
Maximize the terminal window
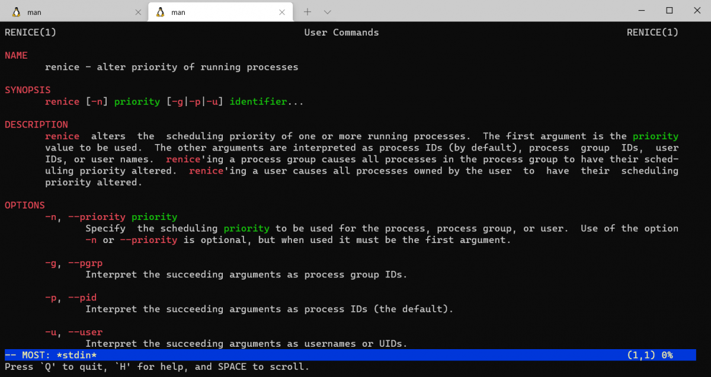click(x=669, y=10)
